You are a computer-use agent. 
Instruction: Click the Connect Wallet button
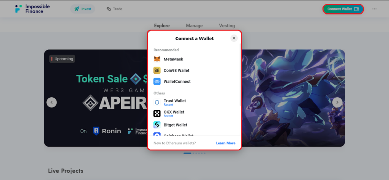tap(343, 9)
